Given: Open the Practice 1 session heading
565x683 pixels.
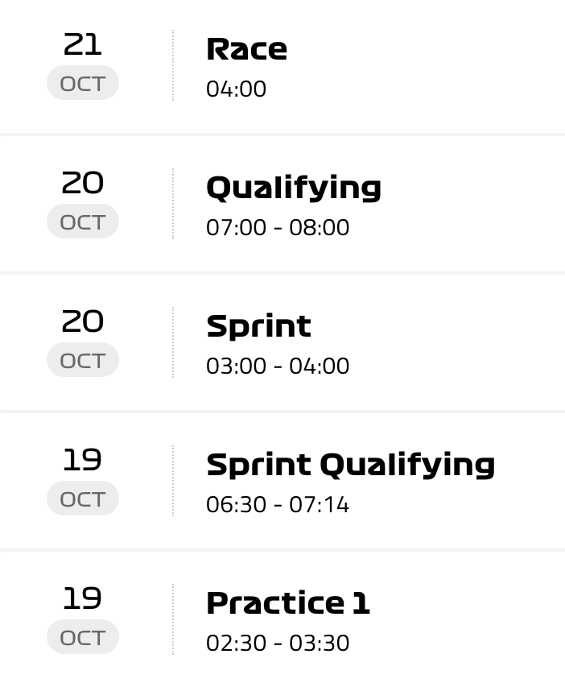Looking at the screenshot, I should tap(288, 603).
